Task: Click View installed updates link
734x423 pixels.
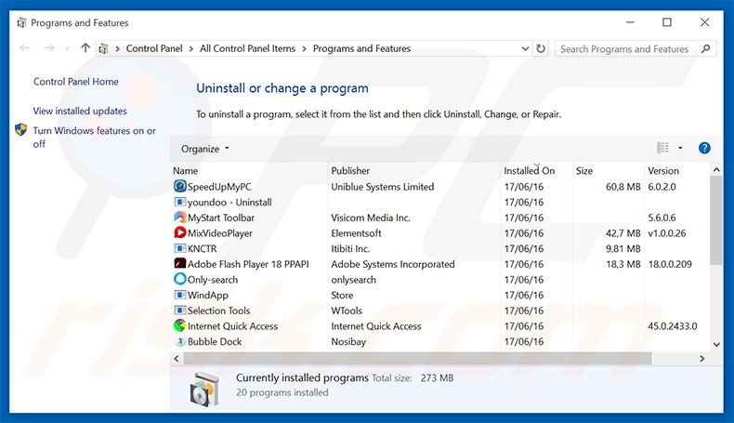Action: pos(80,111)
